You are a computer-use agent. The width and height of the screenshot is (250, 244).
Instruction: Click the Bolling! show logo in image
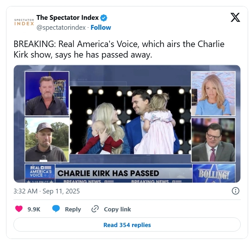click(214, 173)
